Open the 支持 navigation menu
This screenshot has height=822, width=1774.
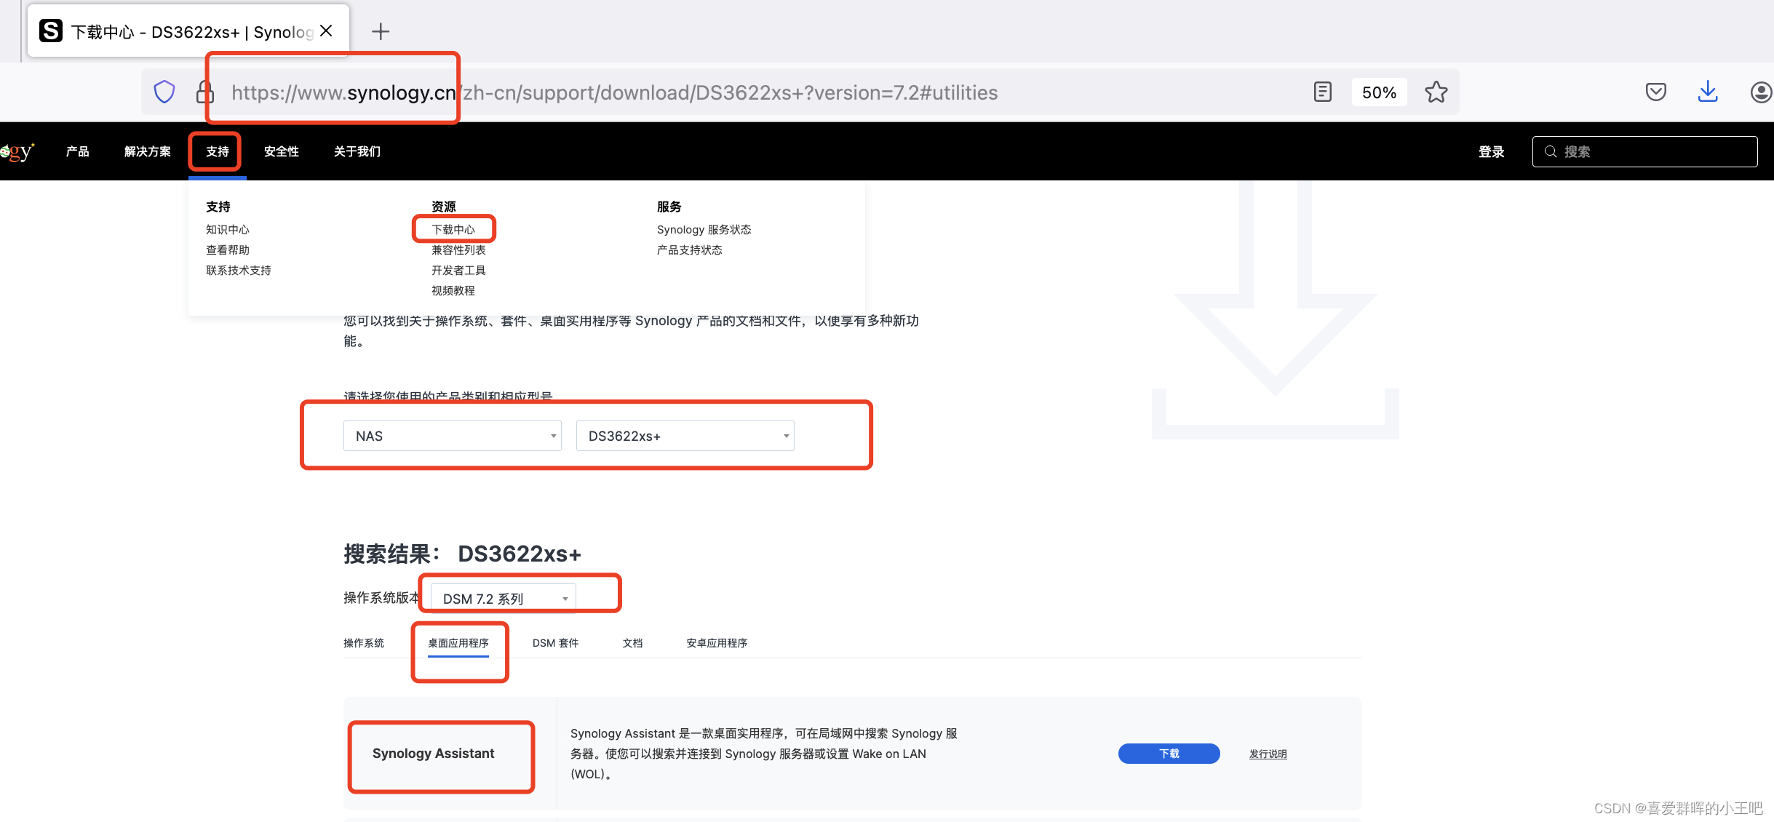(x=217, y=151)
